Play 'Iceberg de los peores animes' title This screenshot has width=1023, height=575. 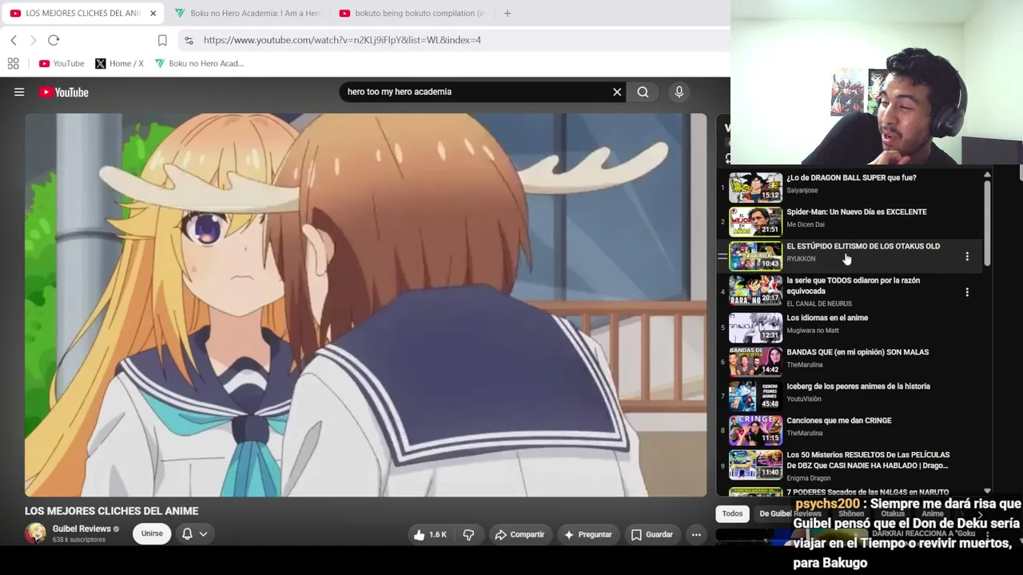tap(858, 387)
